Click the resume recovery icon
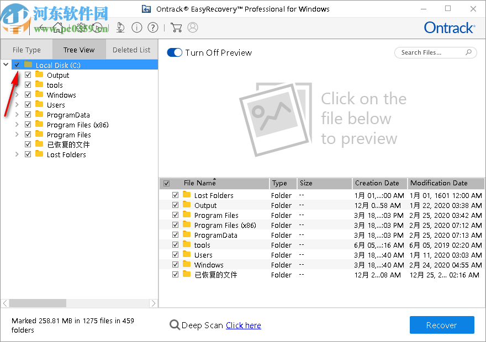Viewport: 486px width, 342px height. click(x=99, y=28)
